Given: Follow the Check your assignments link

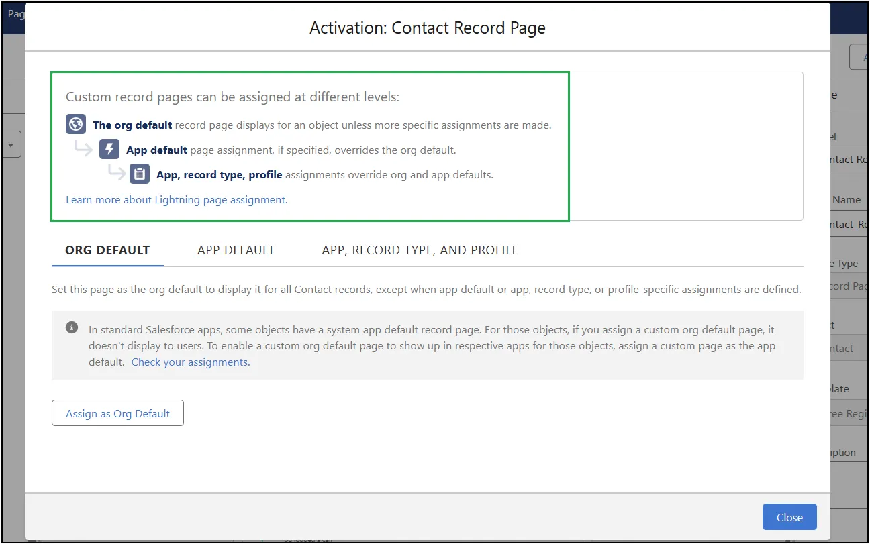Looking at the screenshot, I should tap(190, 362).
